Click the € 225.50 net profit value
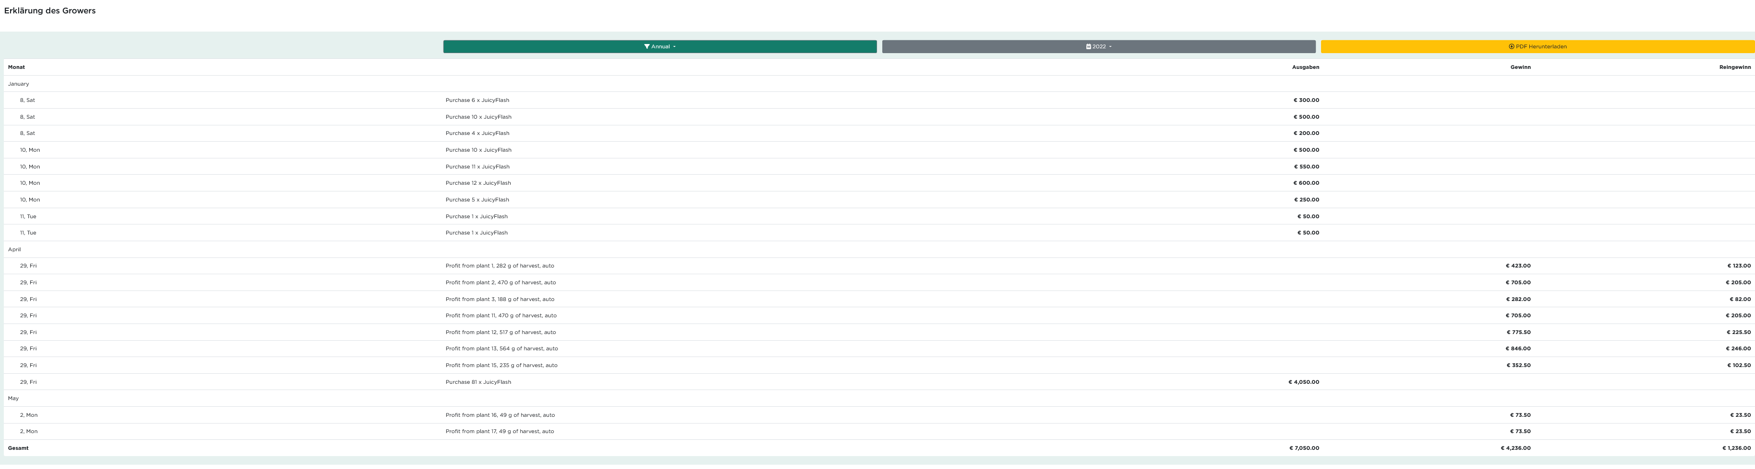The height and width of the screenshot is (469, 1755). tap(1739, 333)
